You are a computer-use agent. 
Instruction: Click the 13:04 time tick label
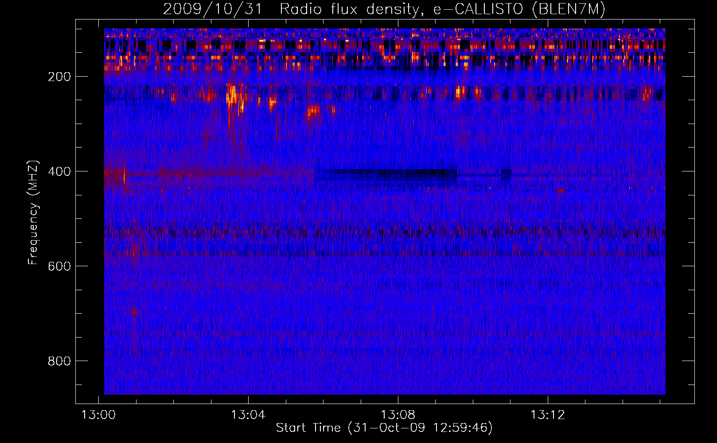[x=248, y=415]
